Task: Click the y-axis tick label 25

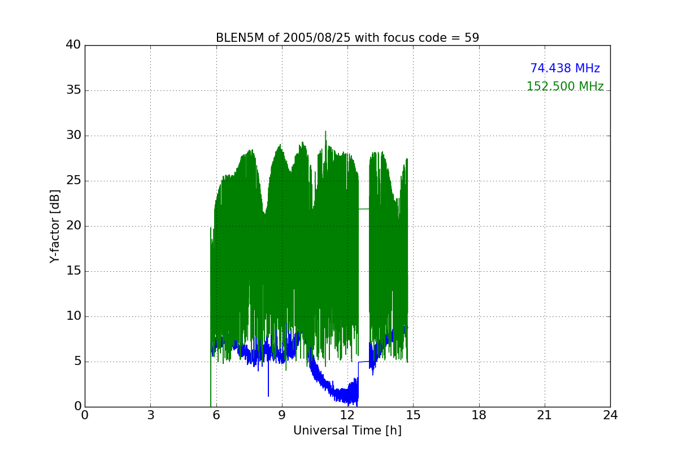Action: pos(74,180)
